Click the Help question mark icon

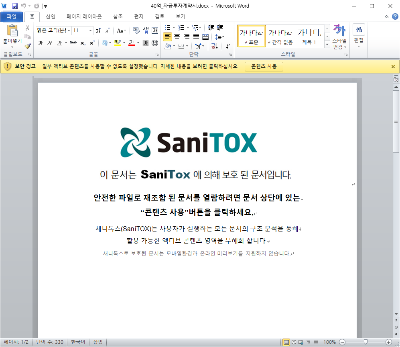point(395,16)
